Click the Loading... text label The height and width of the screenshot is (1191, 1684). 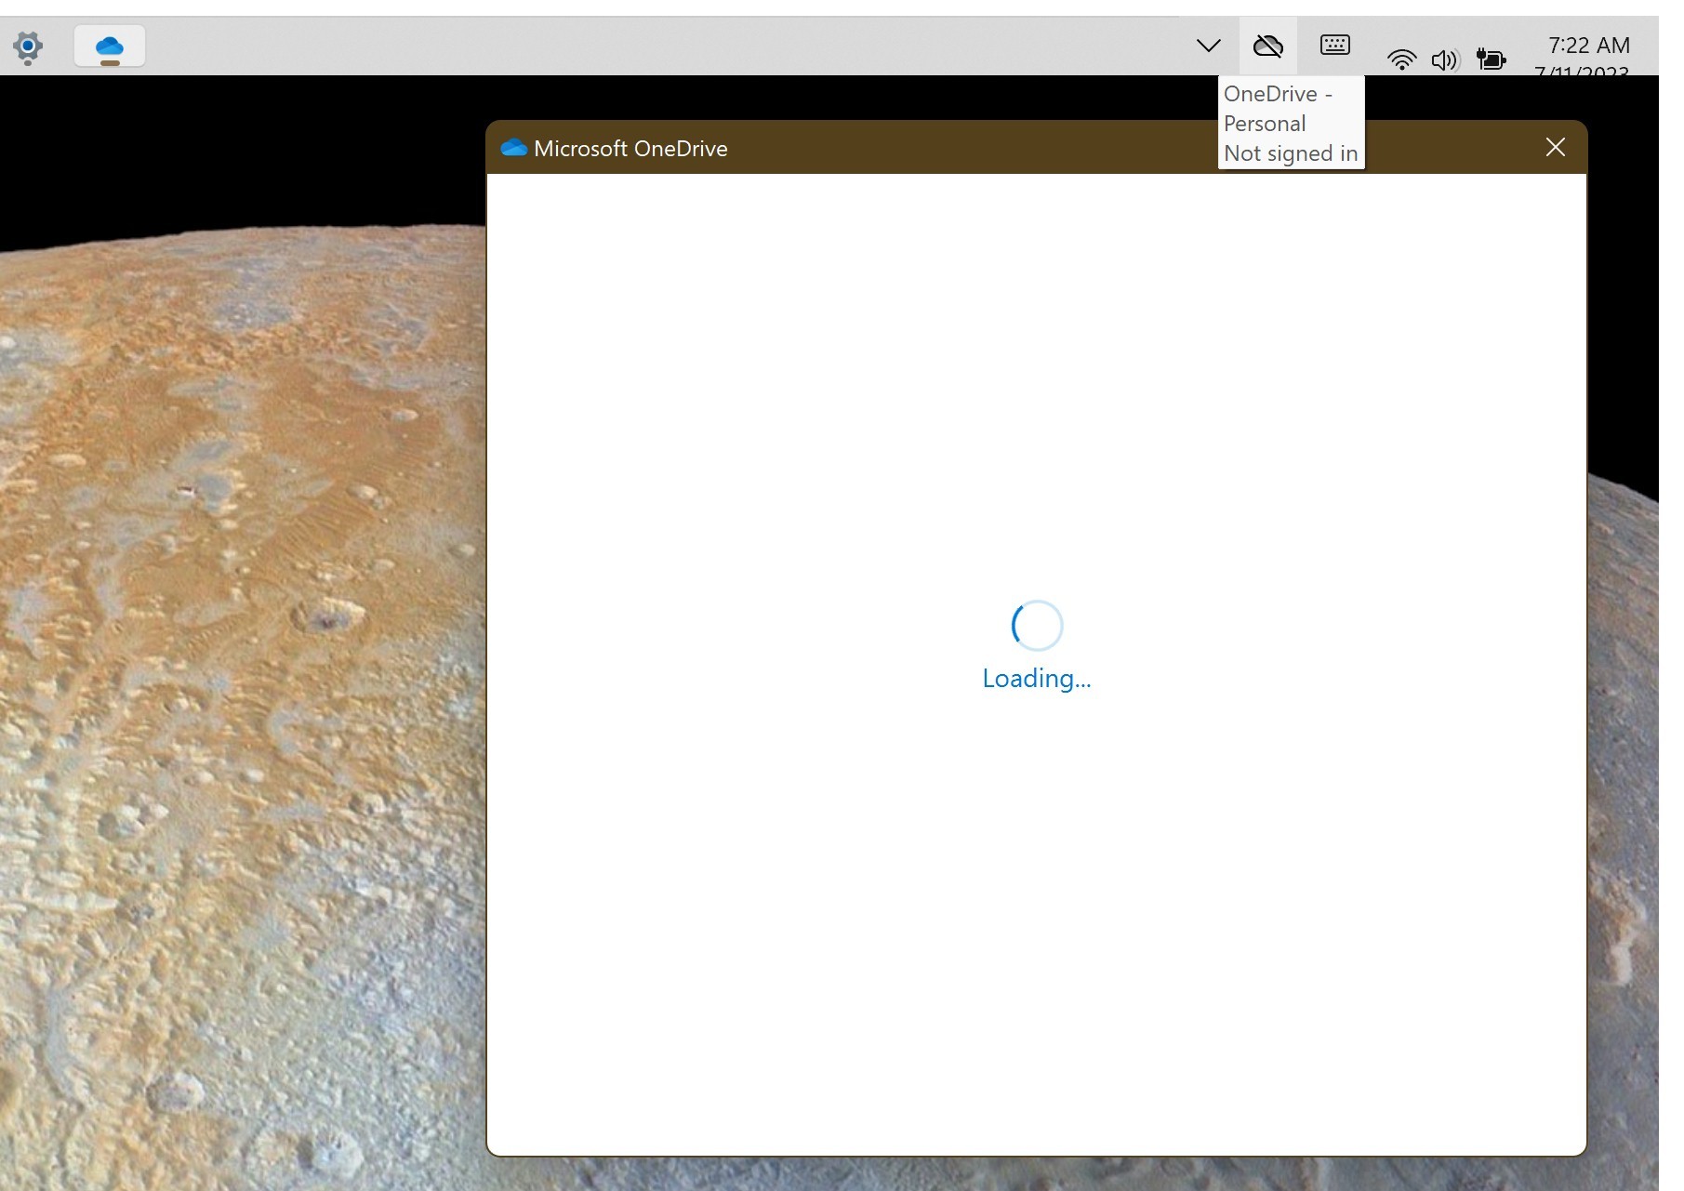[1036, 678]
